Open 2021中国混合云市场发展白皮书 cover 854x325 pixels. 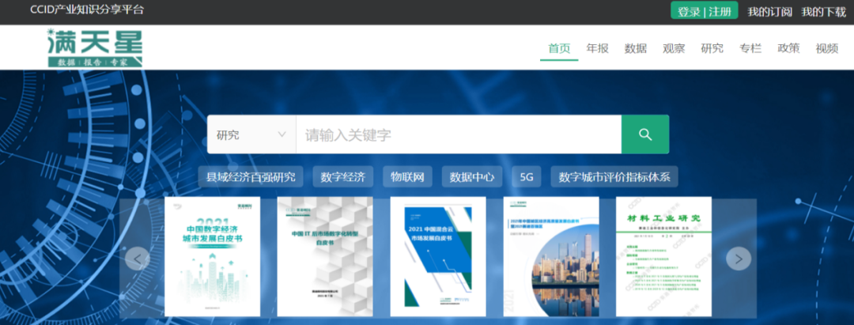438,256
